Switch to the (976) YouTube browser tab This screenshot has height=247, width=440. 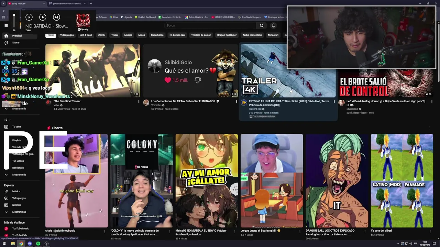coord(26,3)
